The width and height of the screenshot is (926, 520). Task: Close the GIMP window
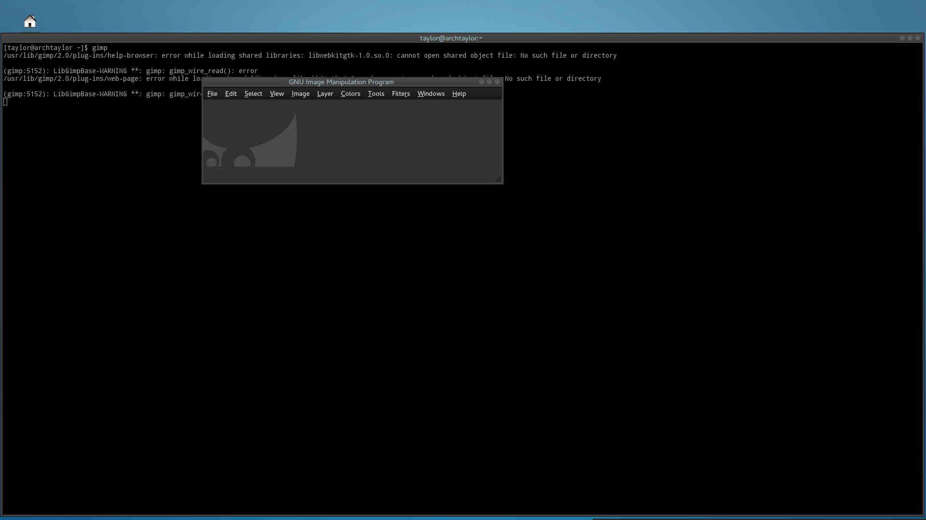(497, 82)
